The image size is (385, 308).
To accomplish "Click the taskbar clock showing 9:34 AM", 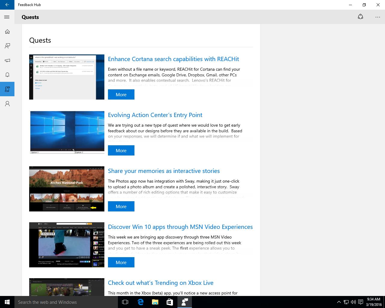I will pos(374,302).
